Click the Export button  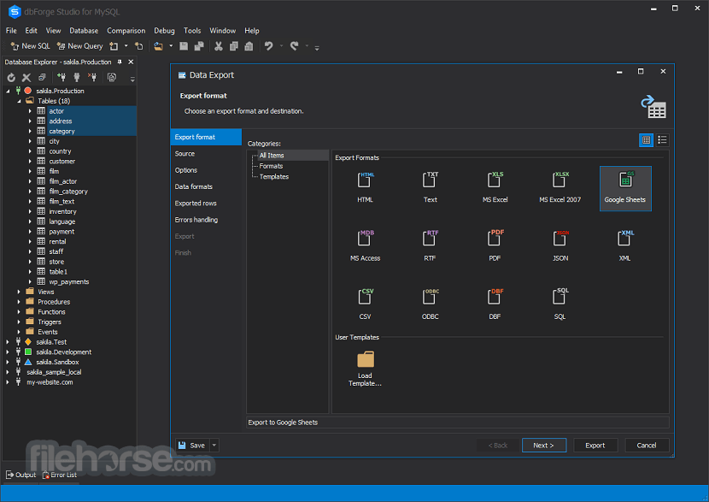pos(595,446)
